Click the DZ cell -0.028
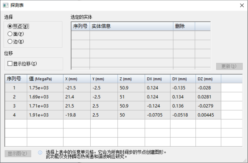This screenshot has width=248, height=163. (x=208, y=88)
